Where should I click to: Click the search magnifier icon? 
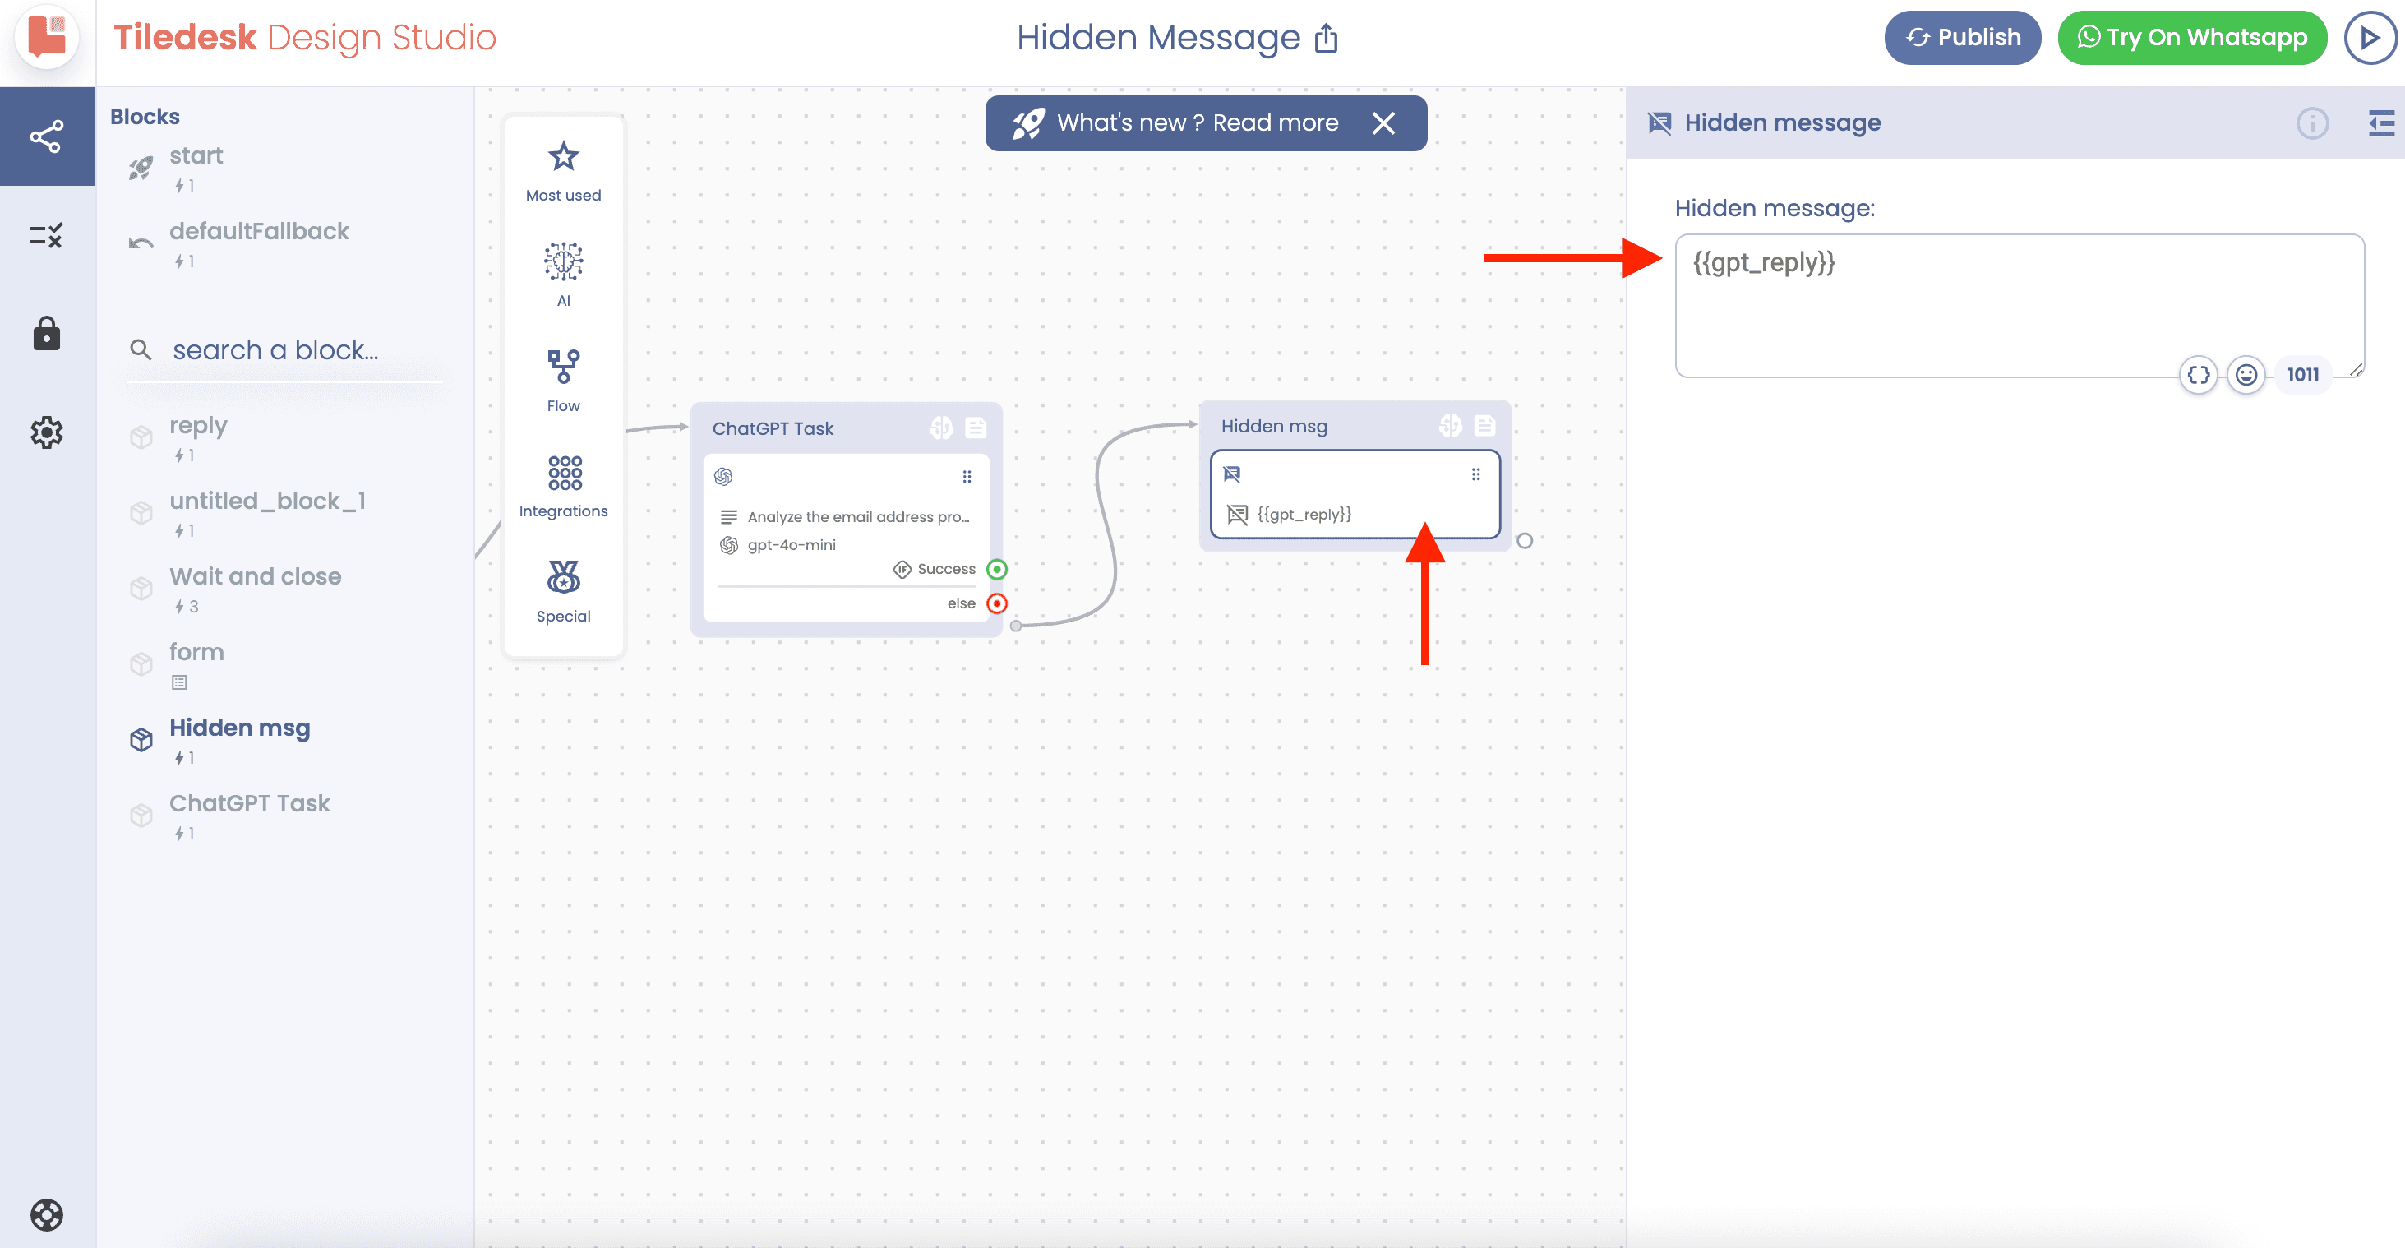tap(140, 349)
